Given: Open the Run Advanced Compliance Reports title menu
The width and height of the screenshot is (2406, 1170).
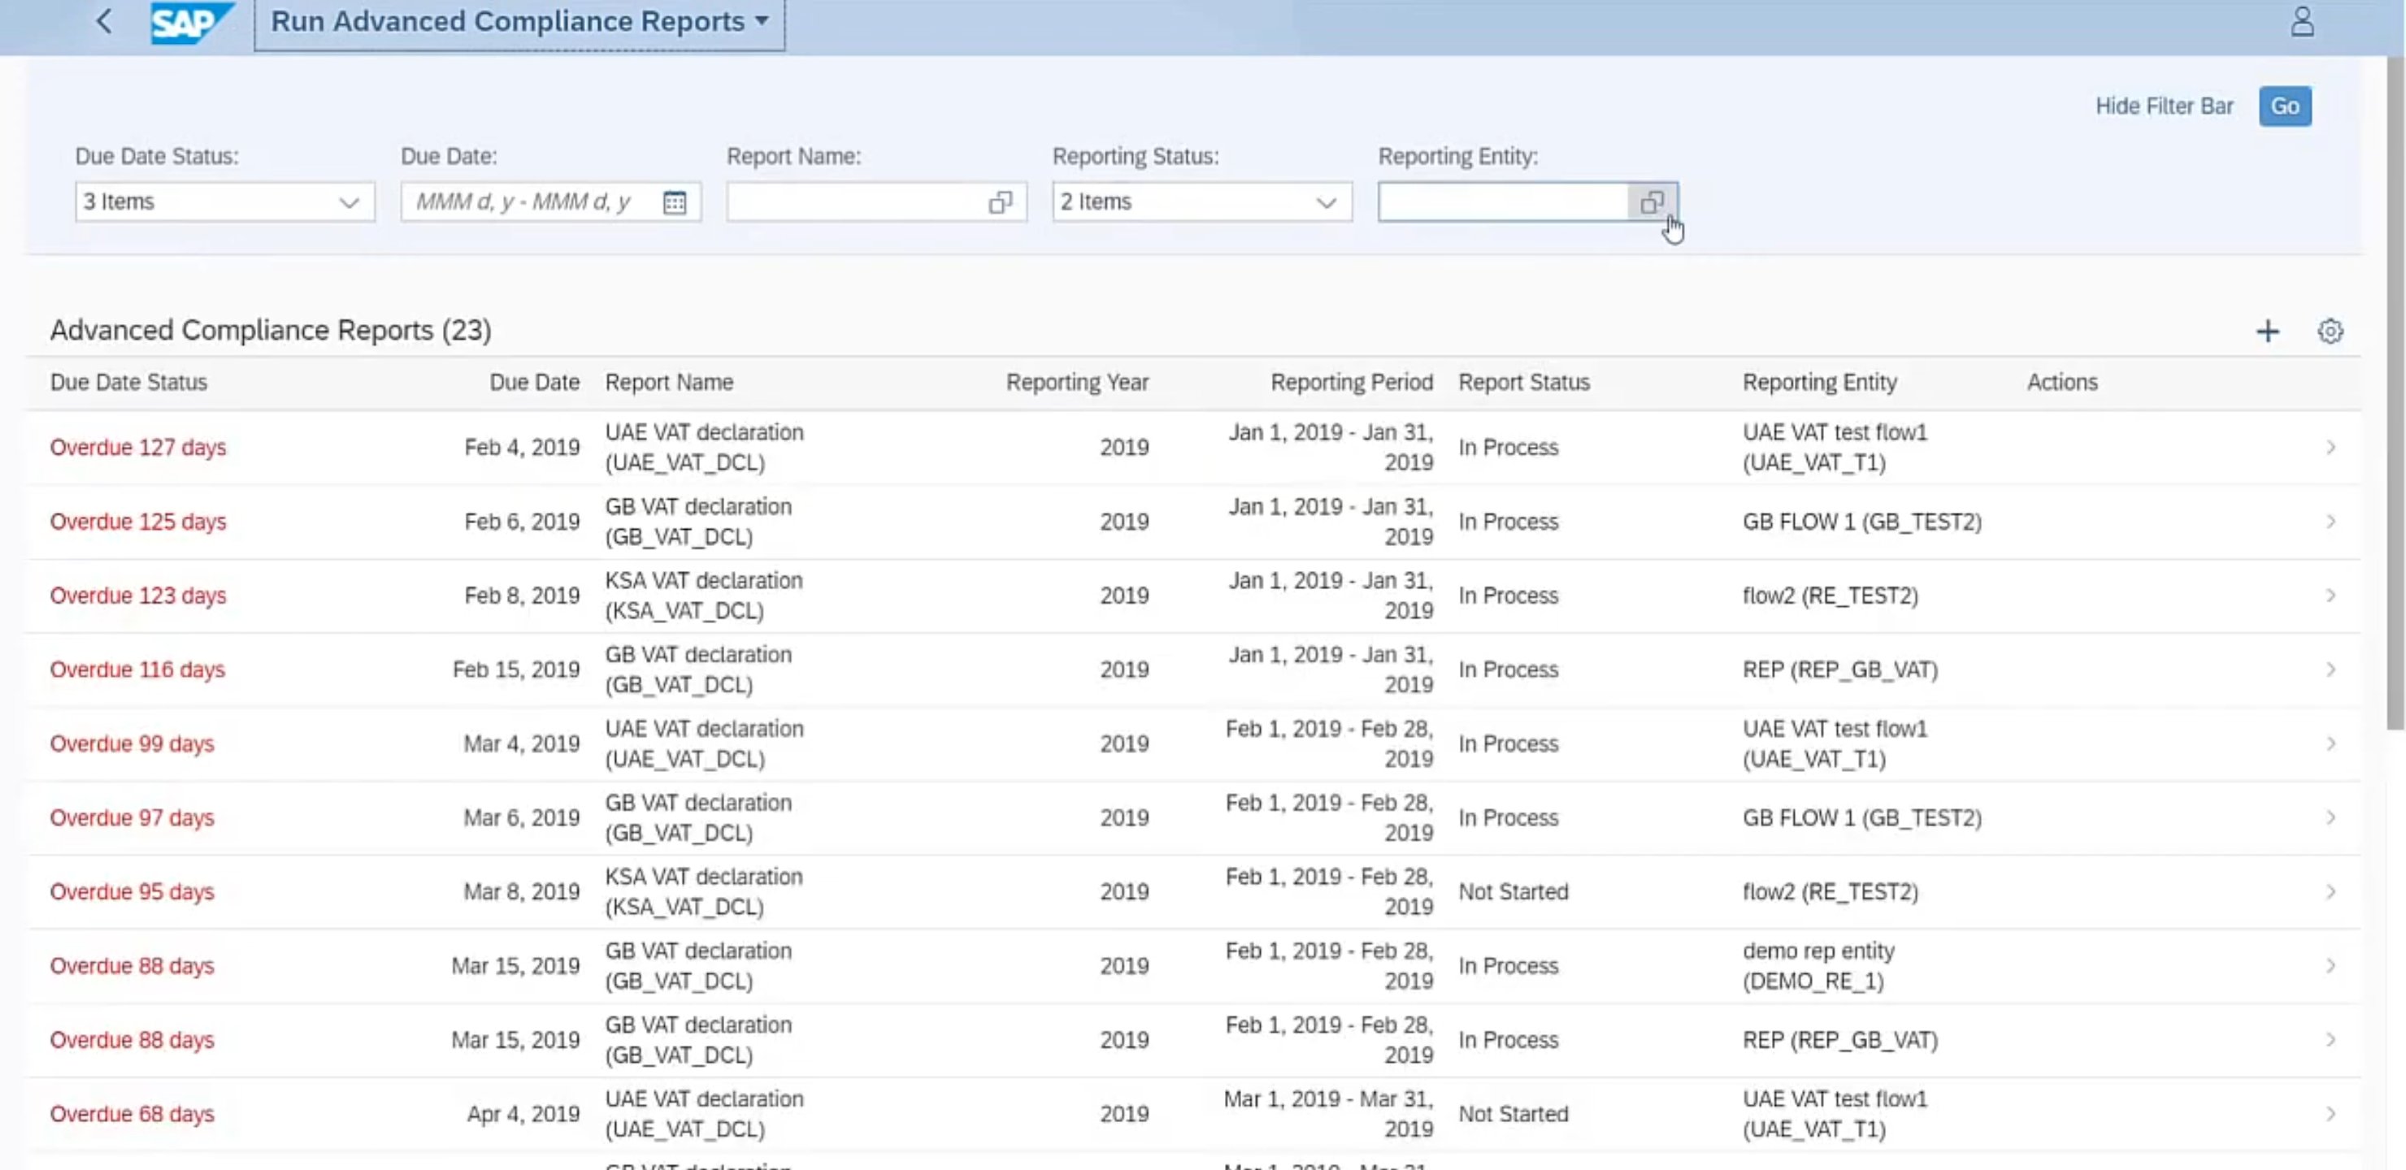Looking at the screenshot, I should (x=519, y=21).
